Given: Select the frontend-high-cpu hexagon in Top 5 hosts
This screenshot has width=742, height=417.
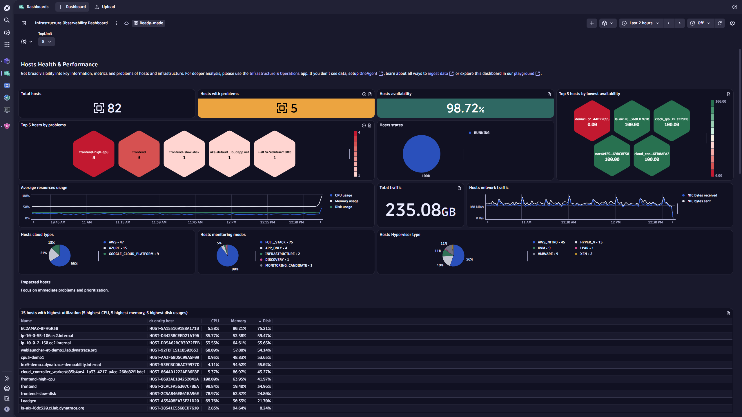Looking at the screenshot, I should coord(93,154).
